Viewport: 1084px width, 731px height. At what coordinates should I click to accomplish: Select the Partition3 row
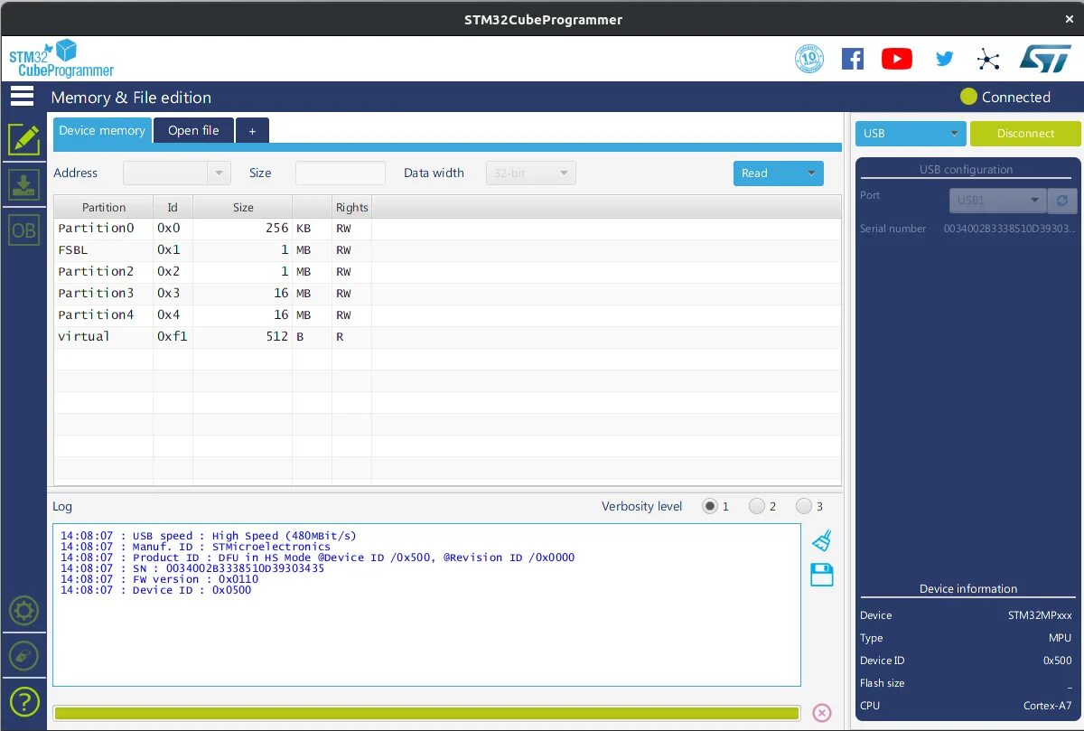click(448, 294)
